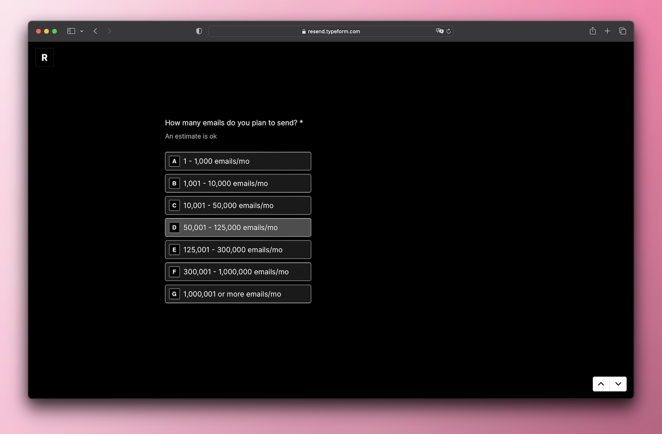
Task: Open a new browser tab
Action: click(607, 31)
